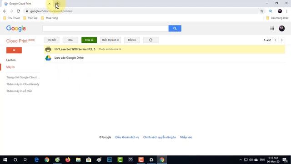This screenshot has width=291, height=164.
Task: Open the notification center
Action: pyautogui.click(x=285, y=160)
